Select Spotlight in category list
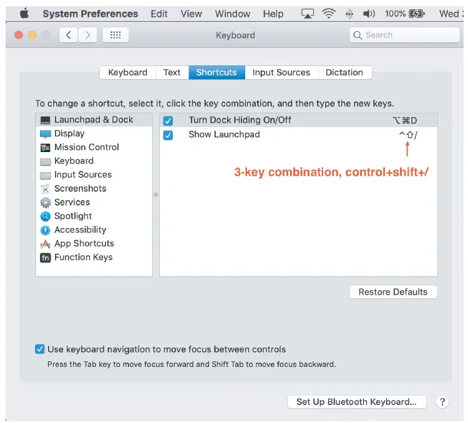 tap(94, 216)
